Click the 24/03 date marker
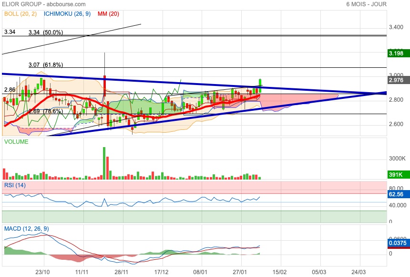Viewport: 410px width, 277px height. pos(359,272)
